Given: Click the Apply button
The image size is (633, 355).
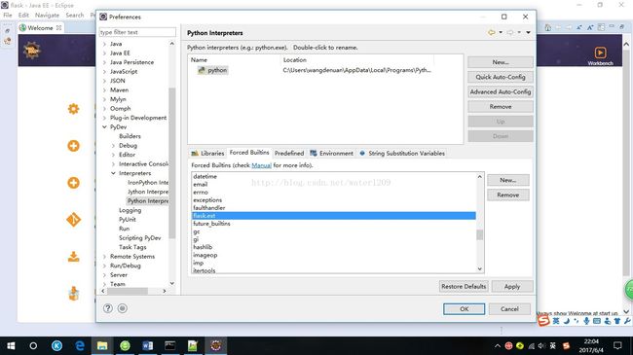Looking at the screenshot, I should click(x=512, y=286).
